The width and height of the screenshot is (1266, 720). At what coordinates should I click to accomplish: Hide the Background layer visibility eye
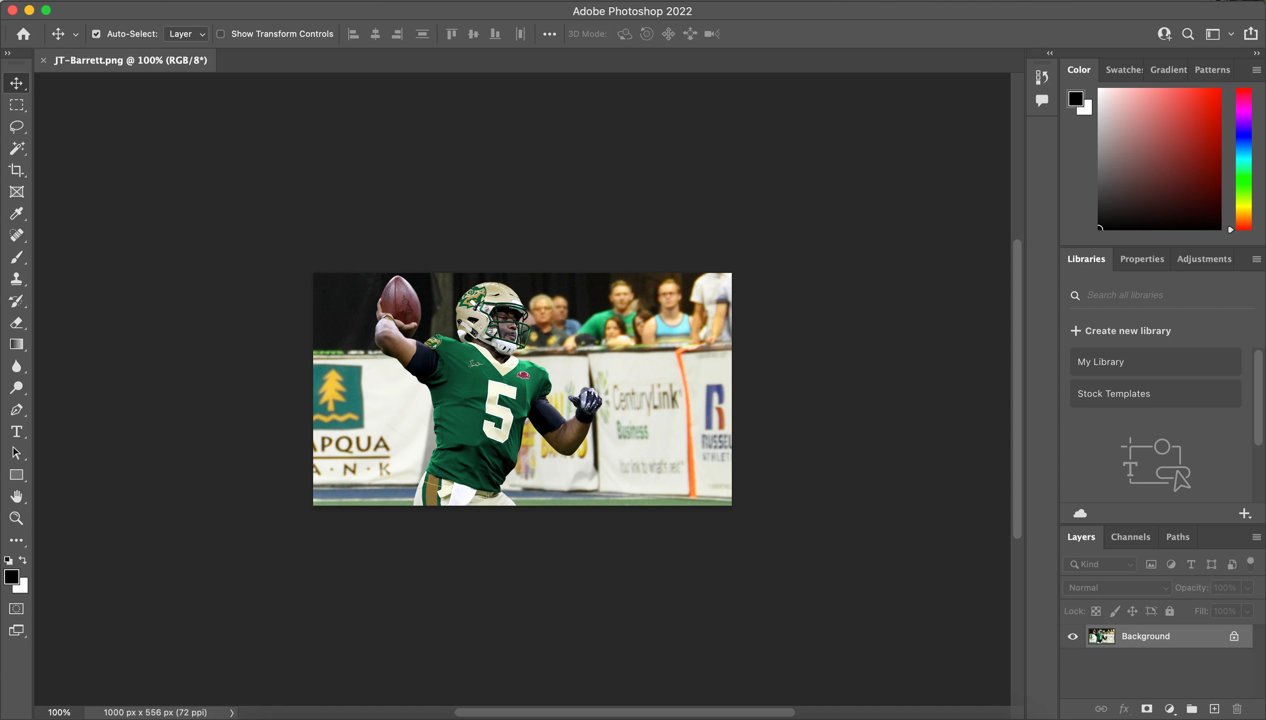pyautogui.click(x=1073, y=636)
